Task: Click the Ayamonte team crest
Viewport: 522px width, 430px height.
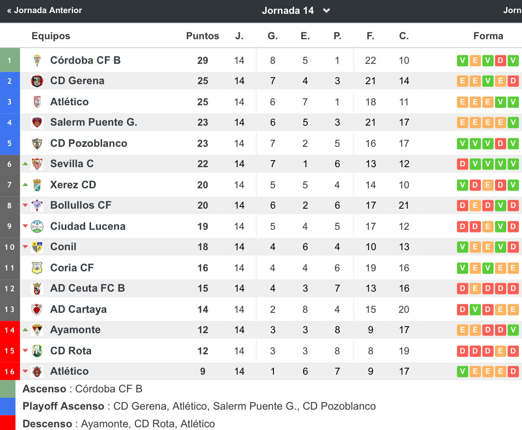Action: pos(37,330)
